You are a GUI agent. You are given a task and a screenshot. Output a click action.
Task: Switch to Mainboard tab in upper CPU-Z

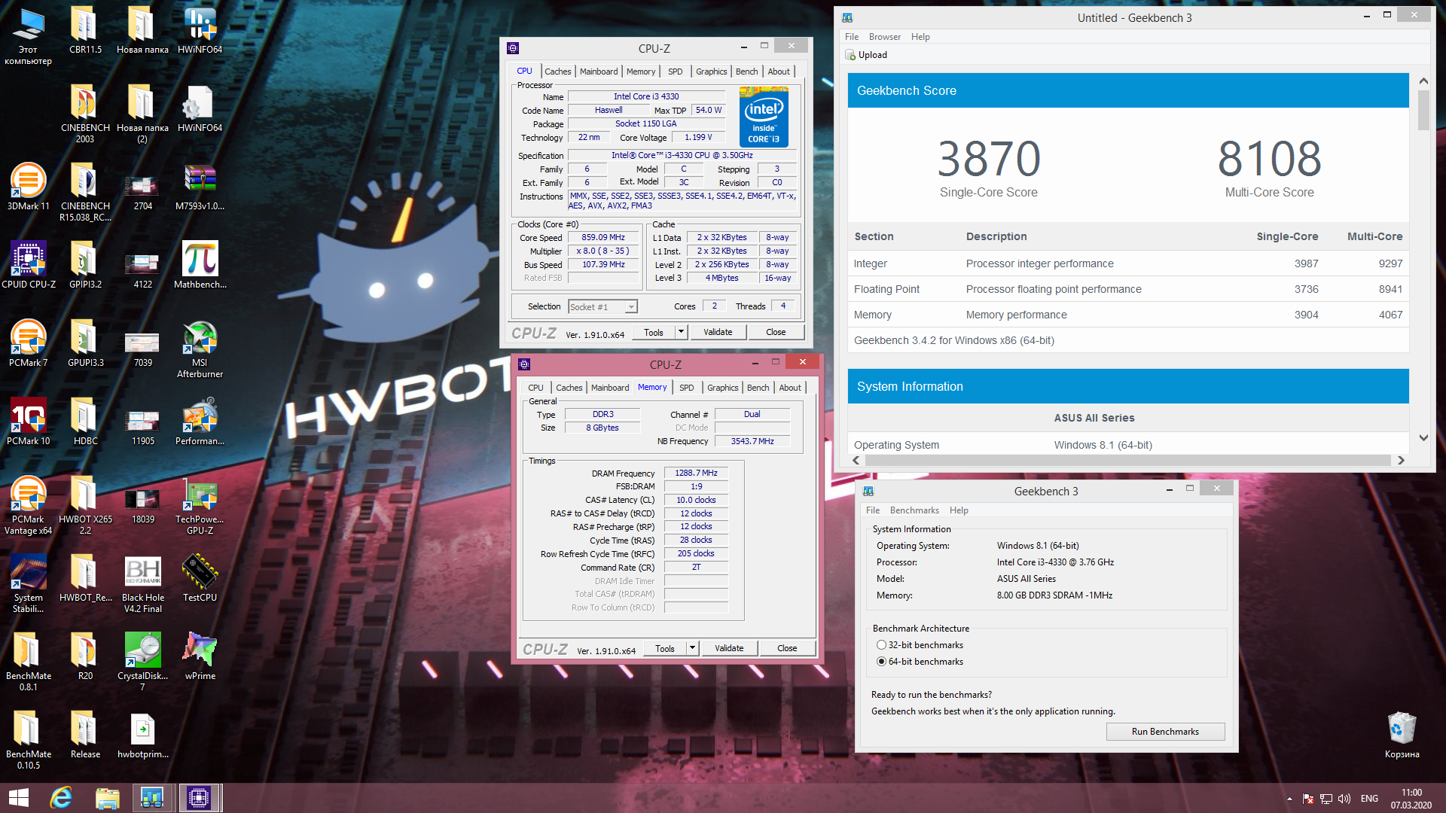pos(599,72)
